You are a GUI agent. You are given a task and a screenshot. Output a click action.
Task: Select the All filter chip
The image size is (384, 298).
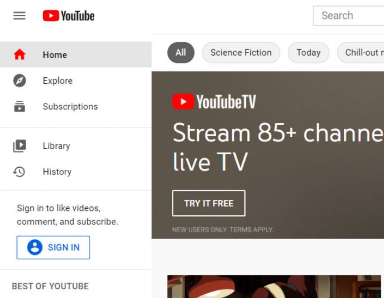(181, 52)
